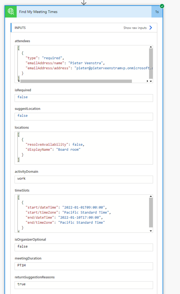Click the timeSlots label

[22, 190]
